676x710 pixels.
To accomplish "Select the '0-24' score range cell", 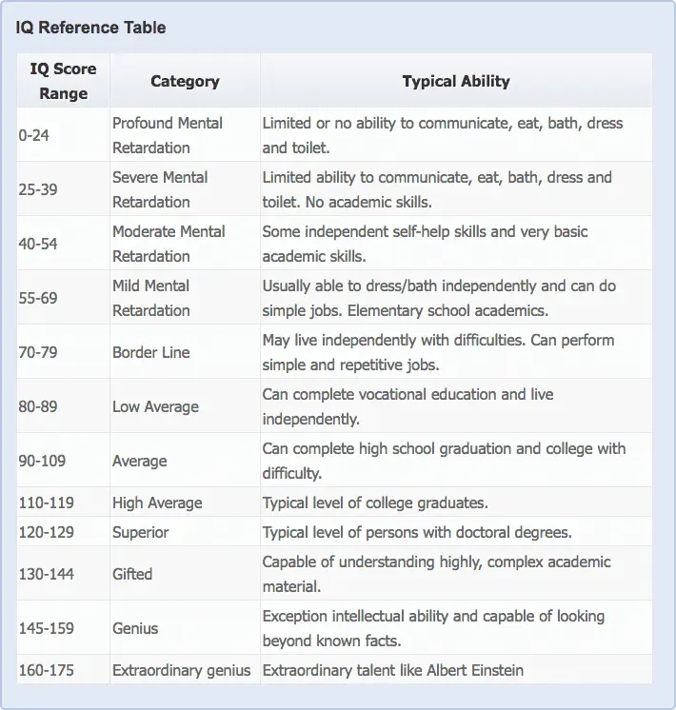I will click(34, 135).
